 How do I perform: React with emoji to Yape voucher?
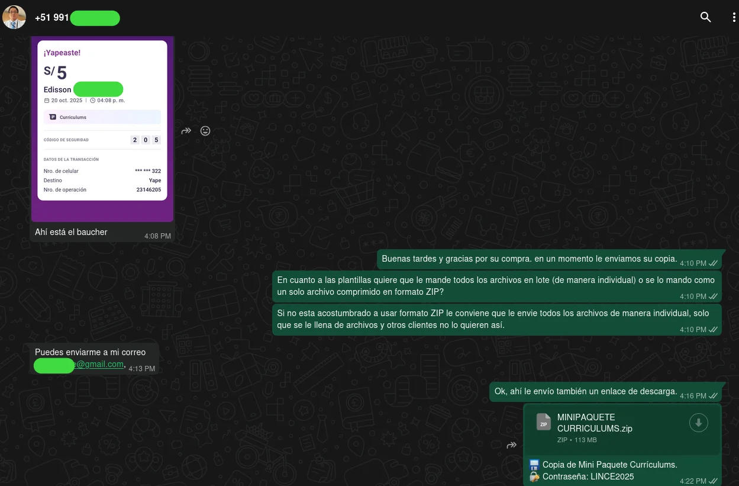[205, 131]
